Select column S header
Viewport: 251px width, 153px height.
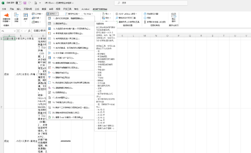coord(212,36)
